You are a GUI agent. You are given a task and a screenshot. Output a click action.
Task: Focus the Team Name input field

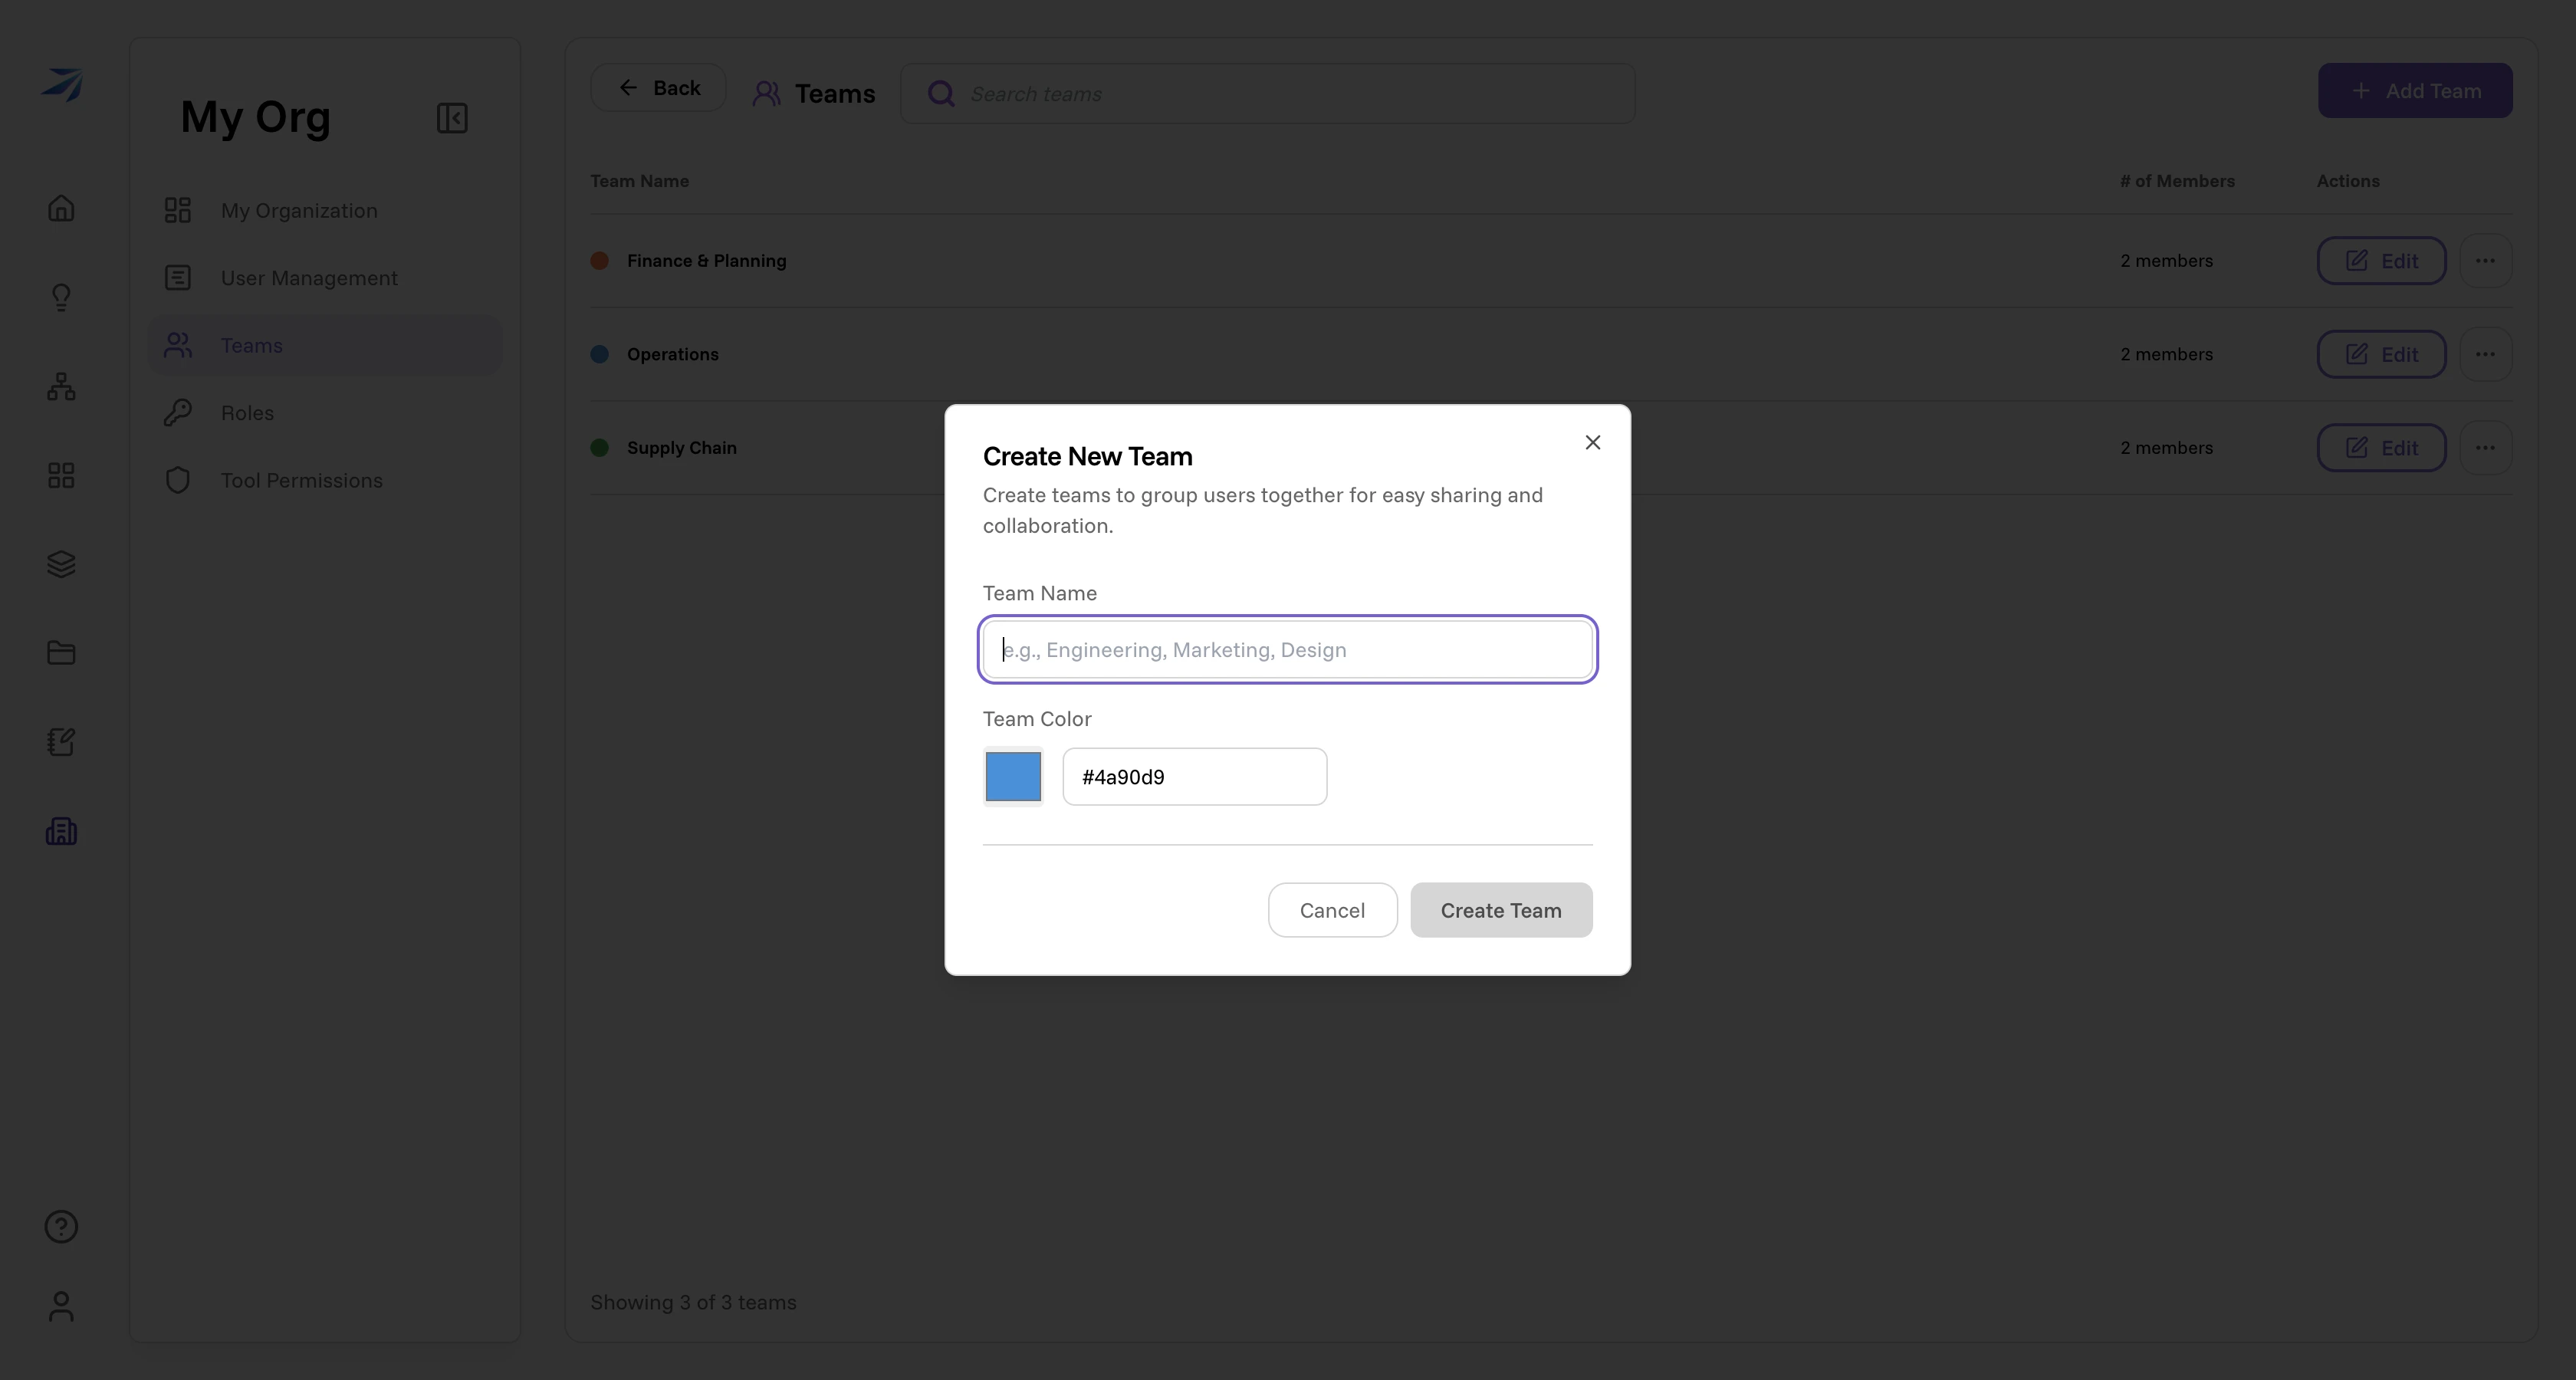click(1288, 650)
